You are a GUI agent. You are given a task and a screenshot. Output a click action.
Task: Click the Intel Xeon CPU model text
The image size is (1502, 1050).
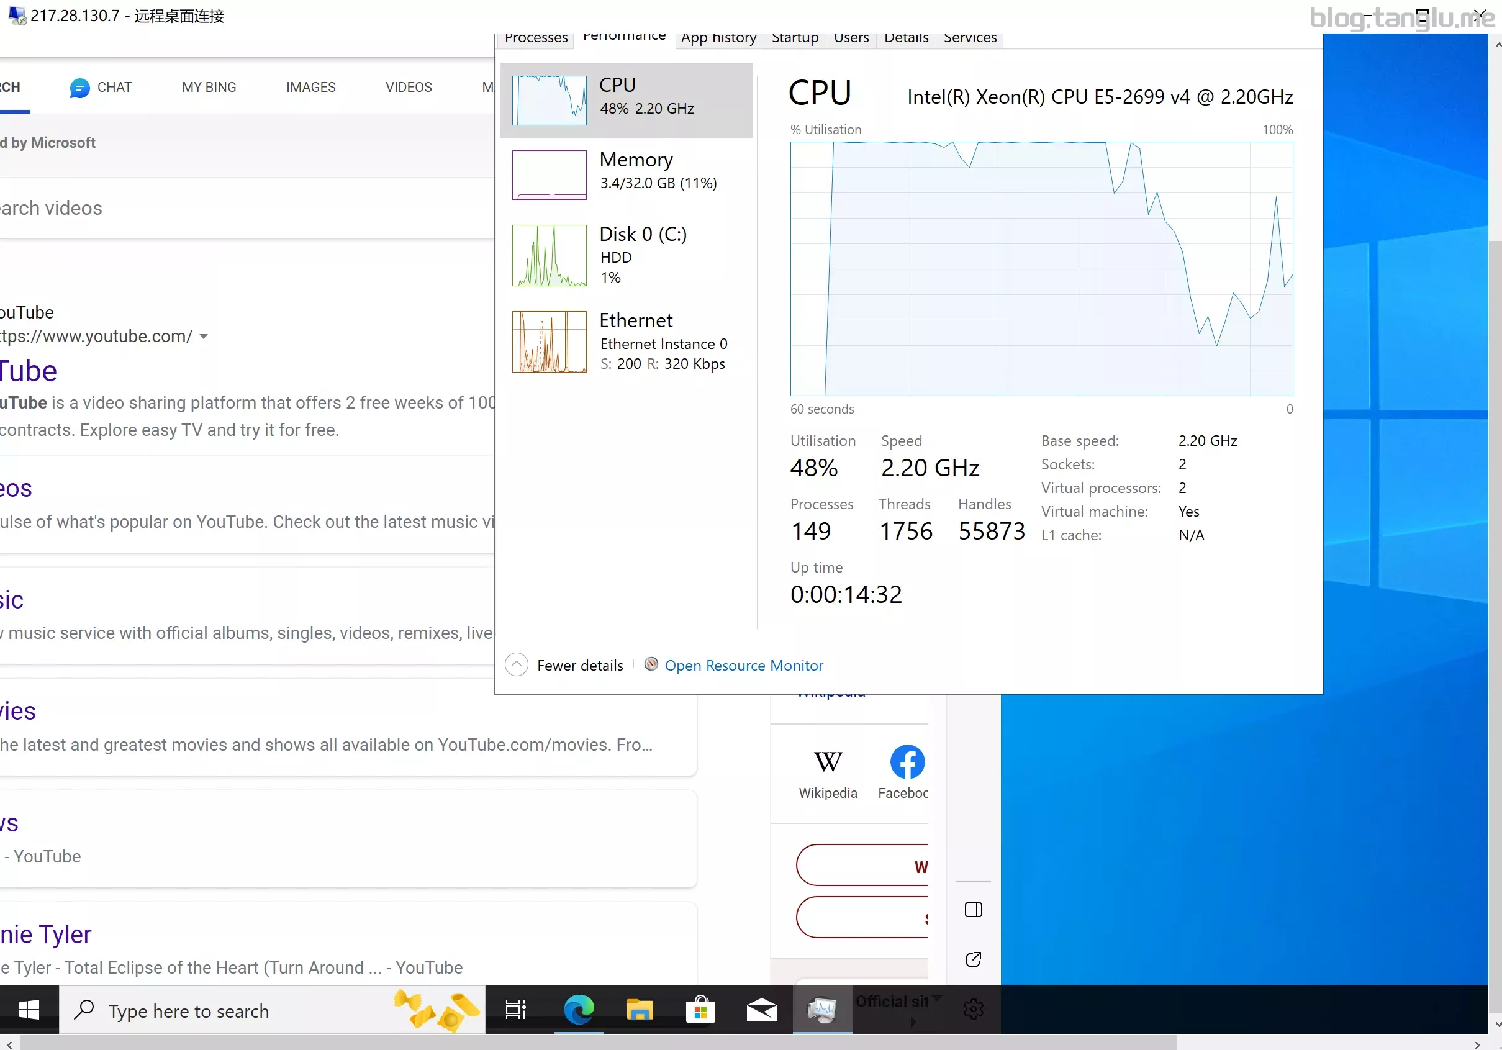(x=1100, y=97)
